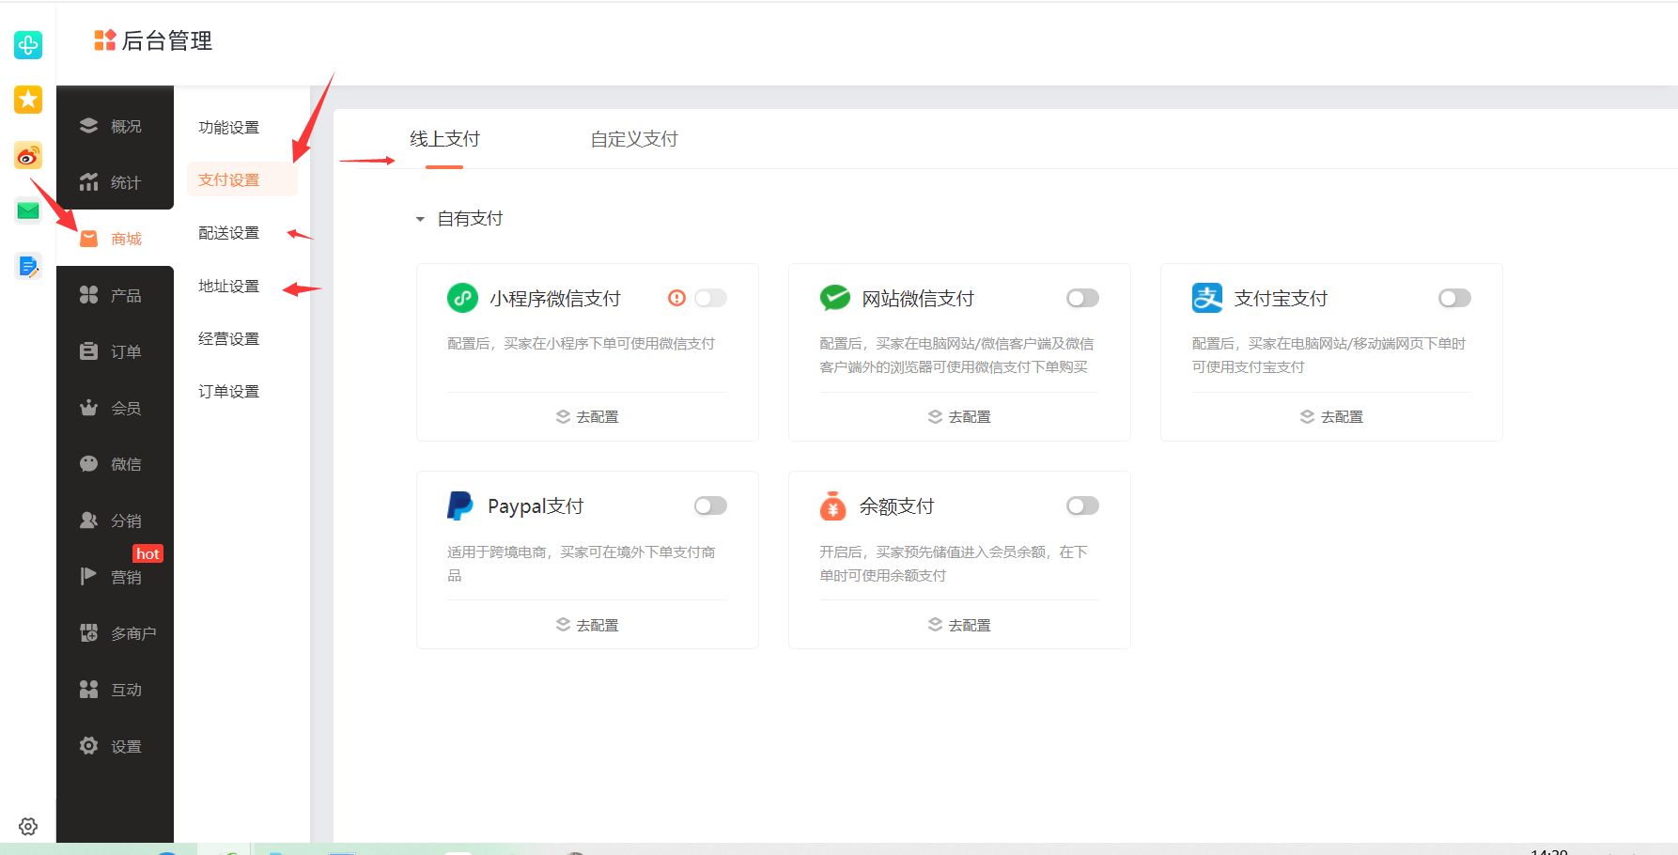Collapse the 自有支付 section arrow
This screenshot has height=855, width=1678.
tap(420, 219)
